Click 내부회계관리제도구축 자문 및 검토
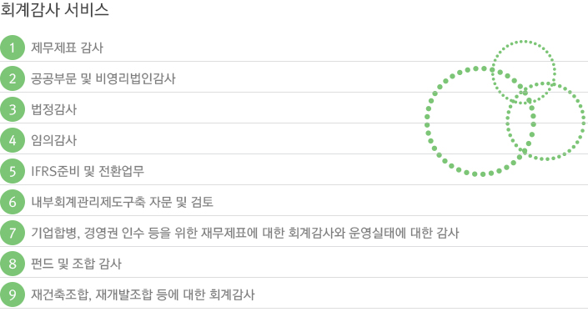 (x=122, y=202)
